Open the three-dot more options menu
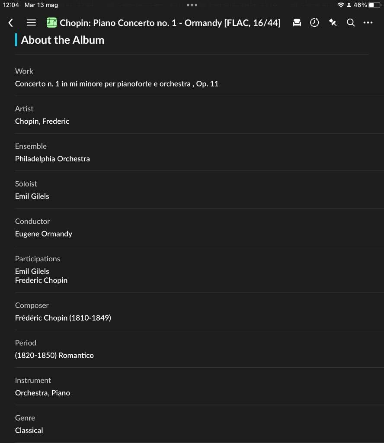This screenshot has height=443, width=384. (368, 22)
